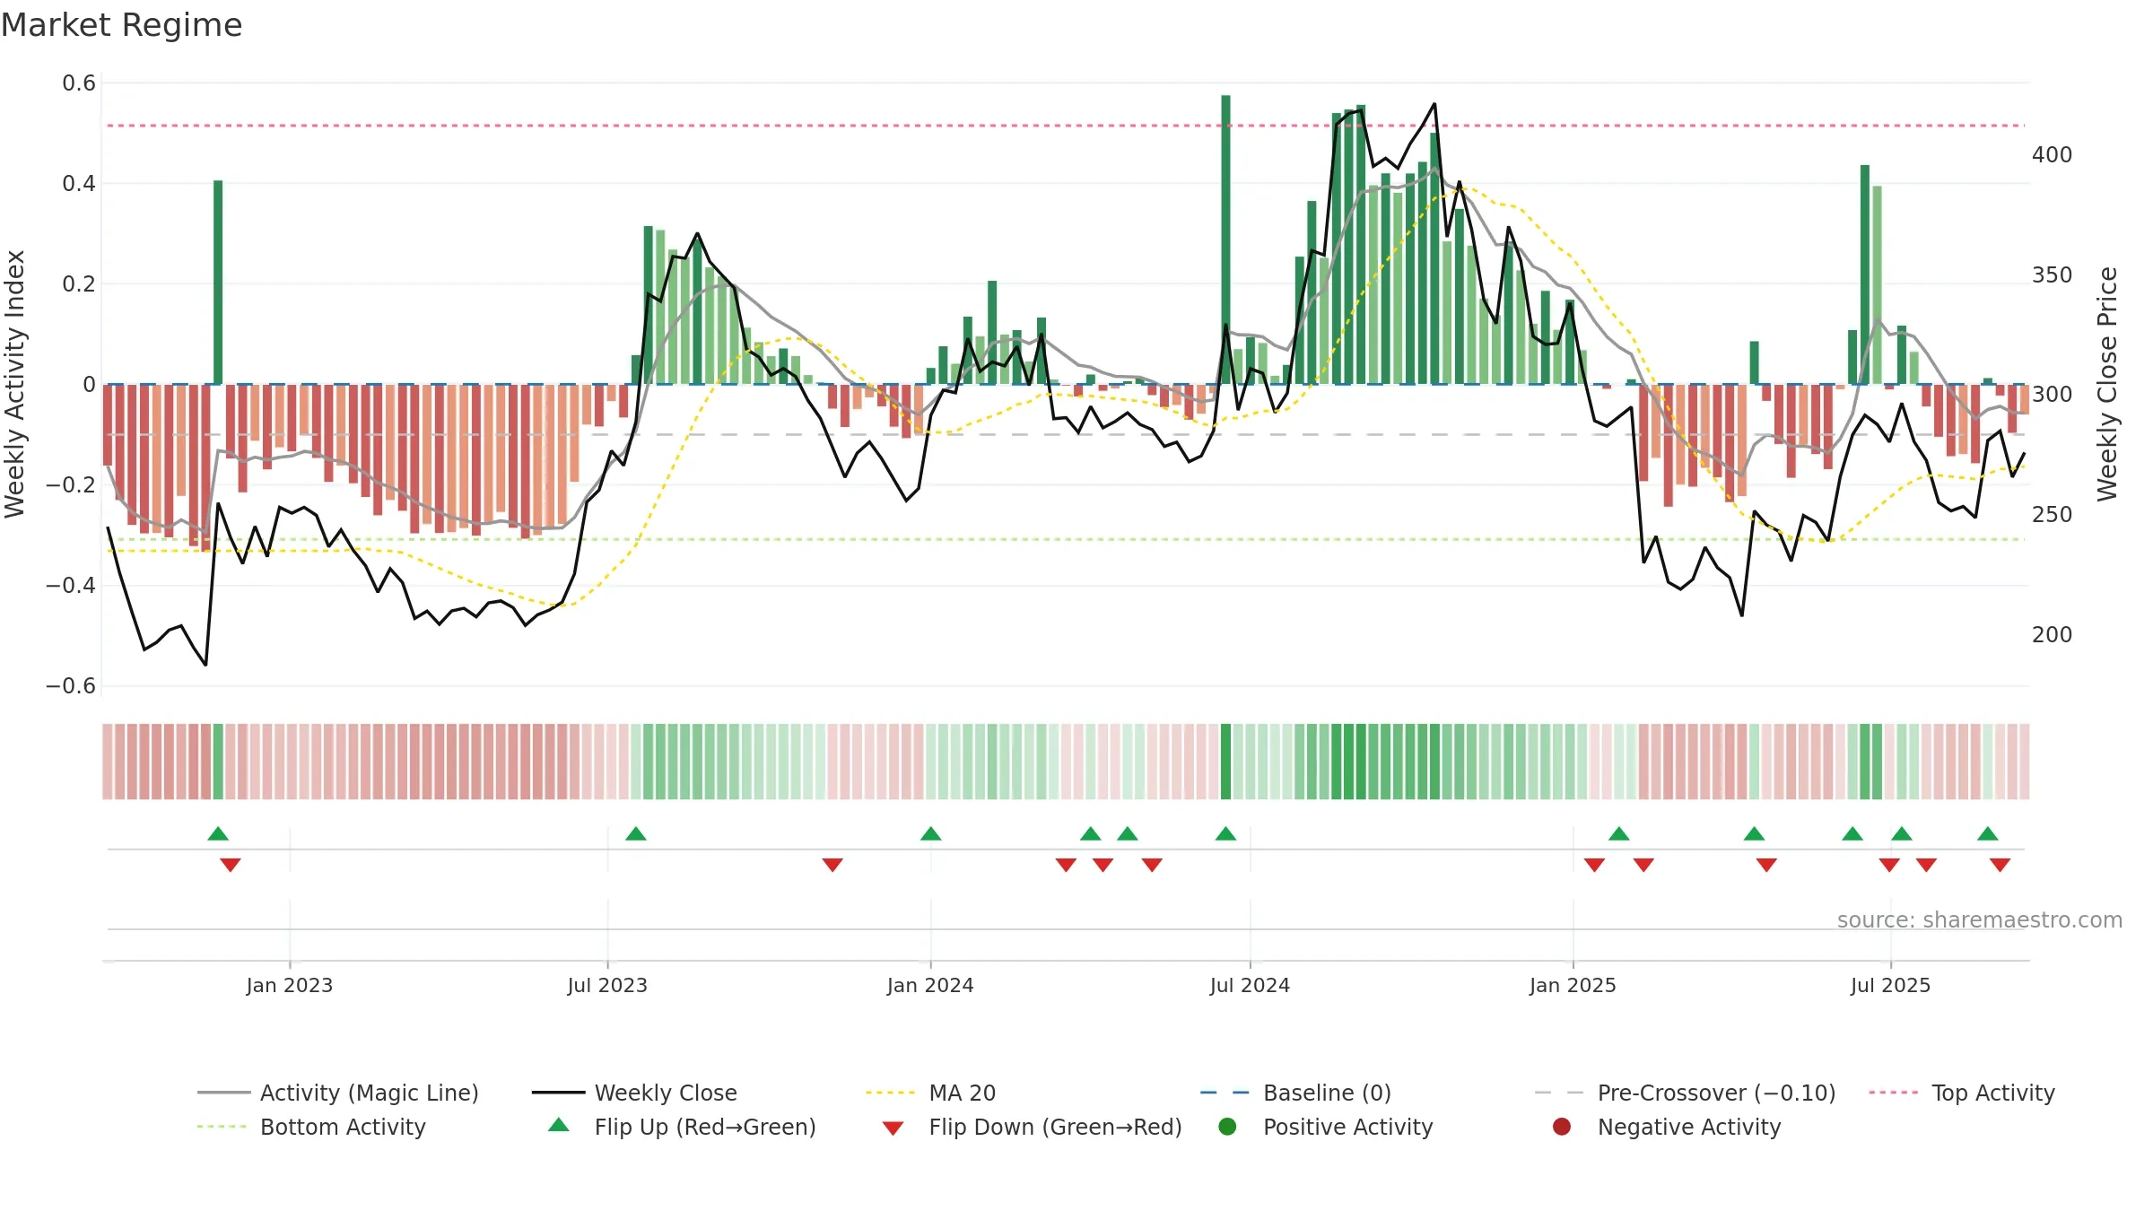Click the 400 price axis tick label
The width and height of the screenshot is (2153, 1211).
tap(2053, 155)
